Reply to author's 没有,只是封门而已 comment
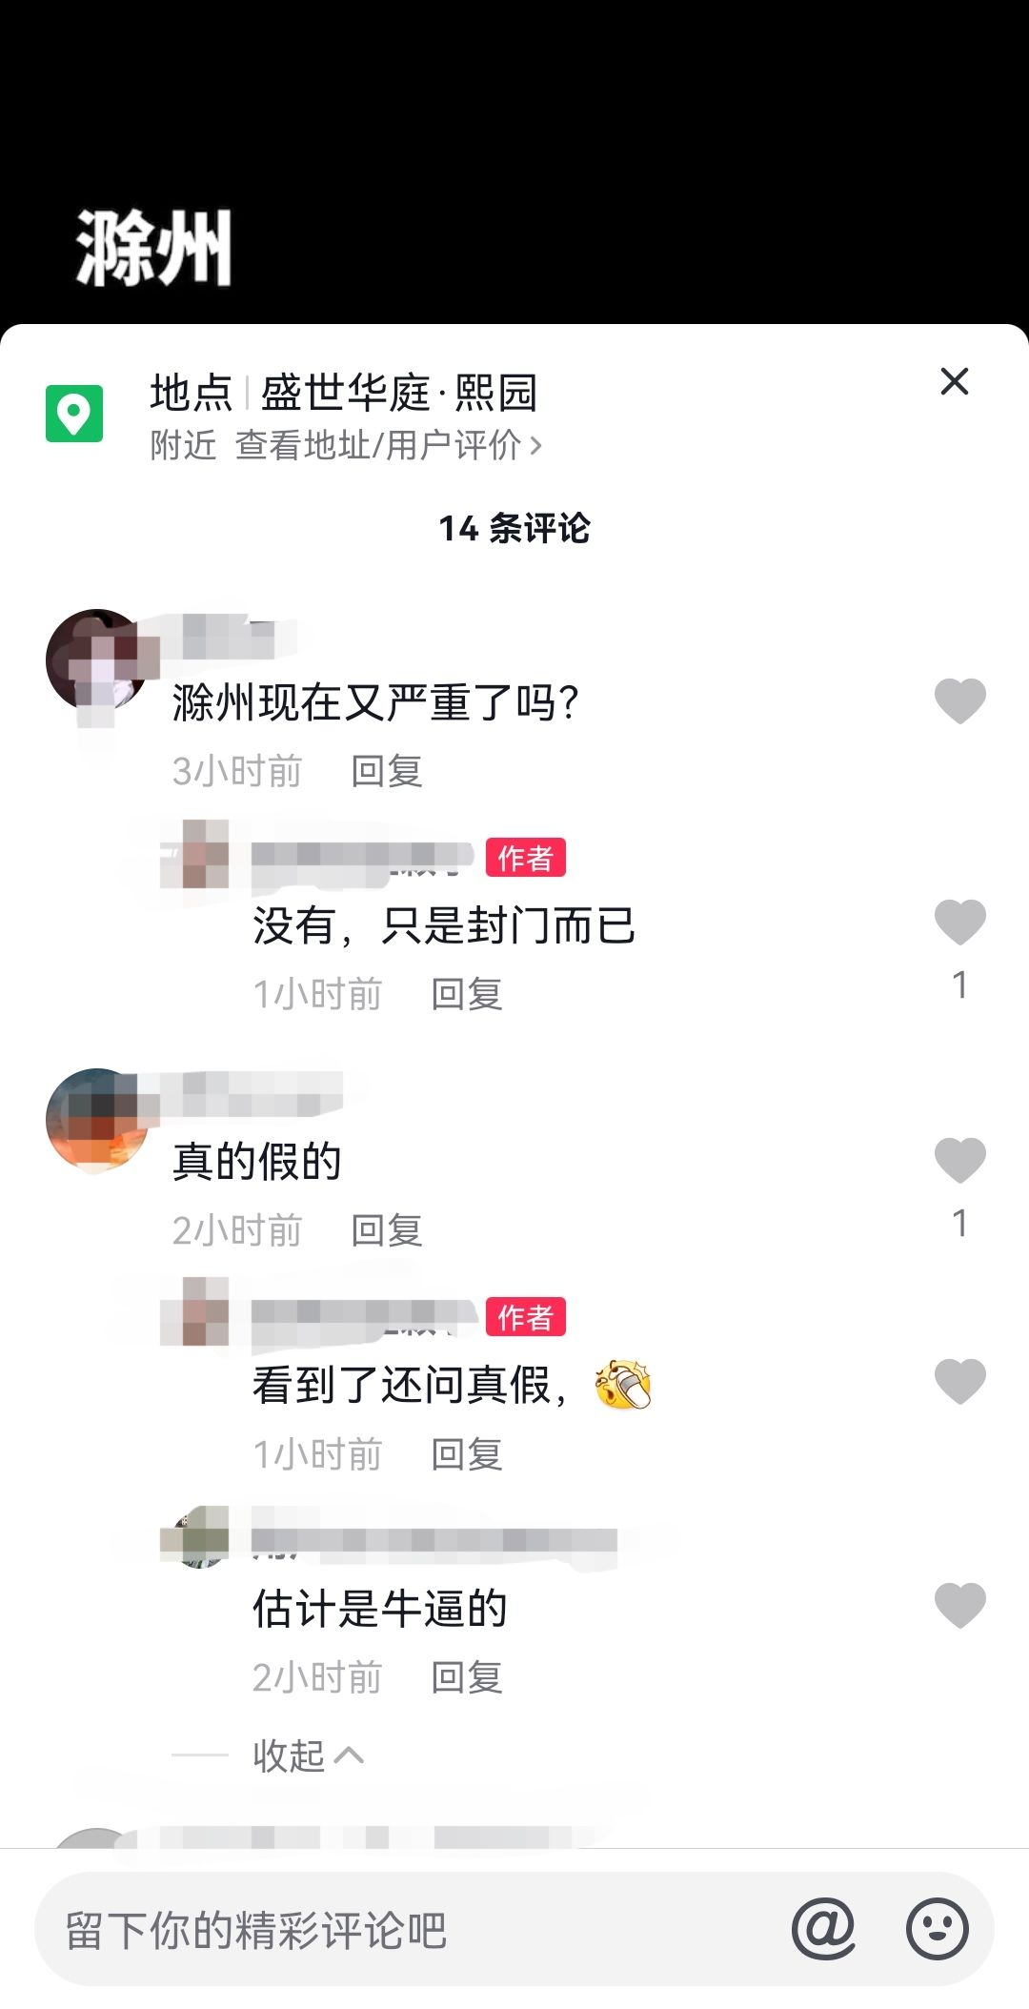Screen dimensions: 1029x2009 467,994
